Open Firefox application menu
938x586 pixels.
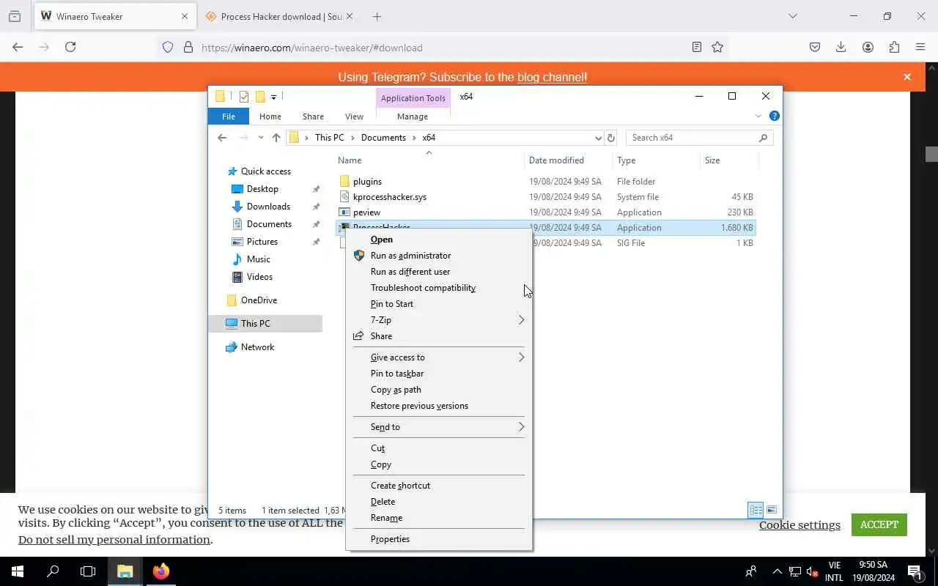pos(920,47)
